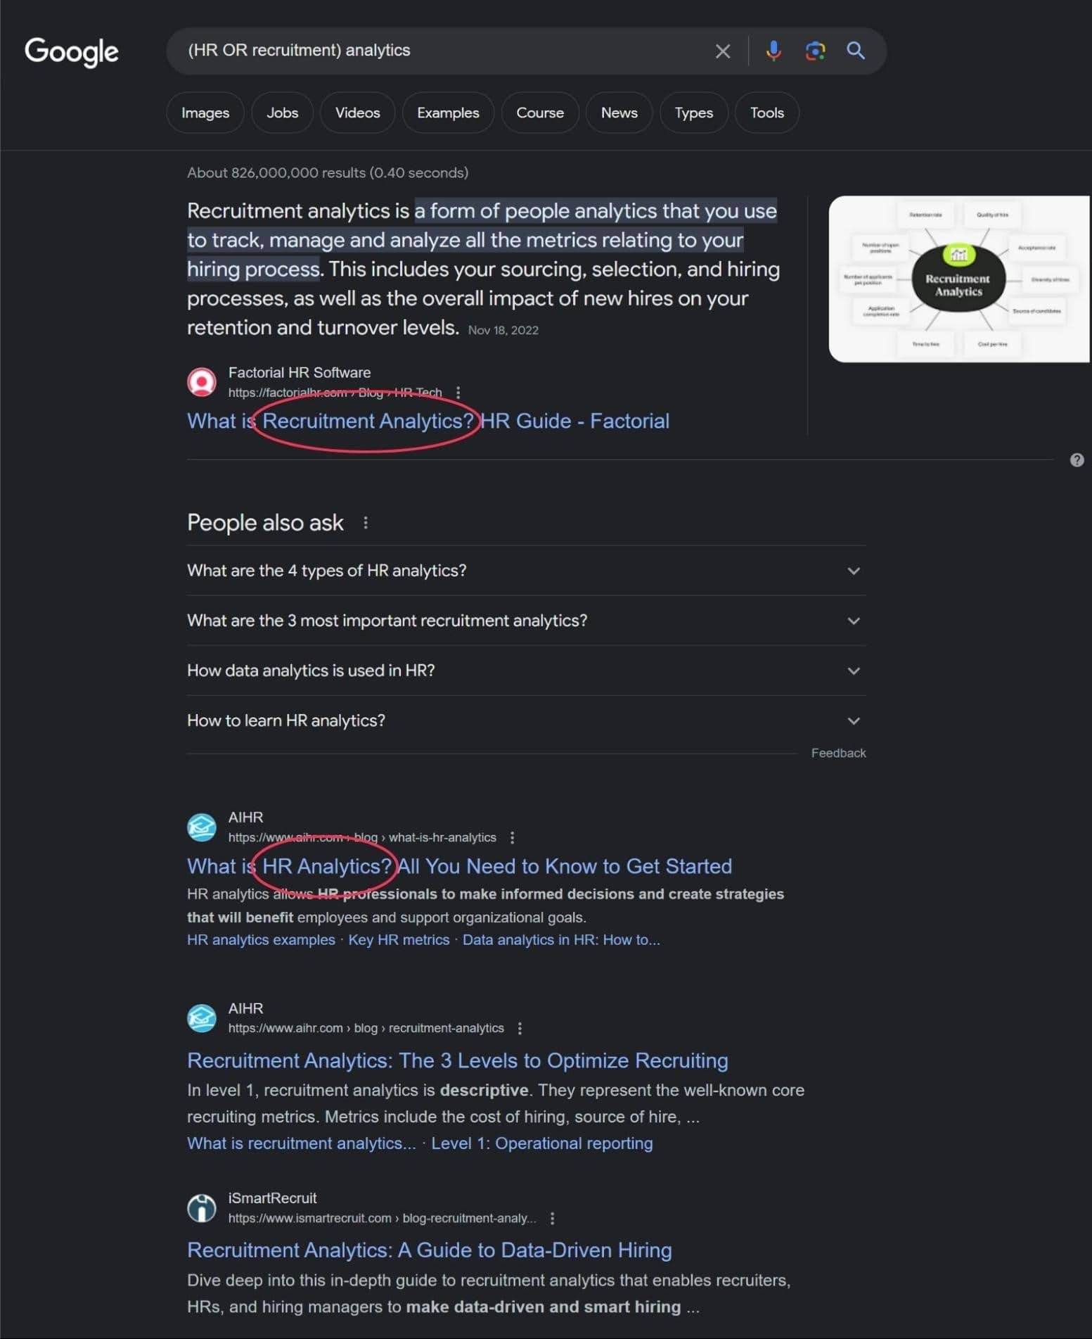Click the Recruitment Analytics diagram thumbnail

click(959, 279)
